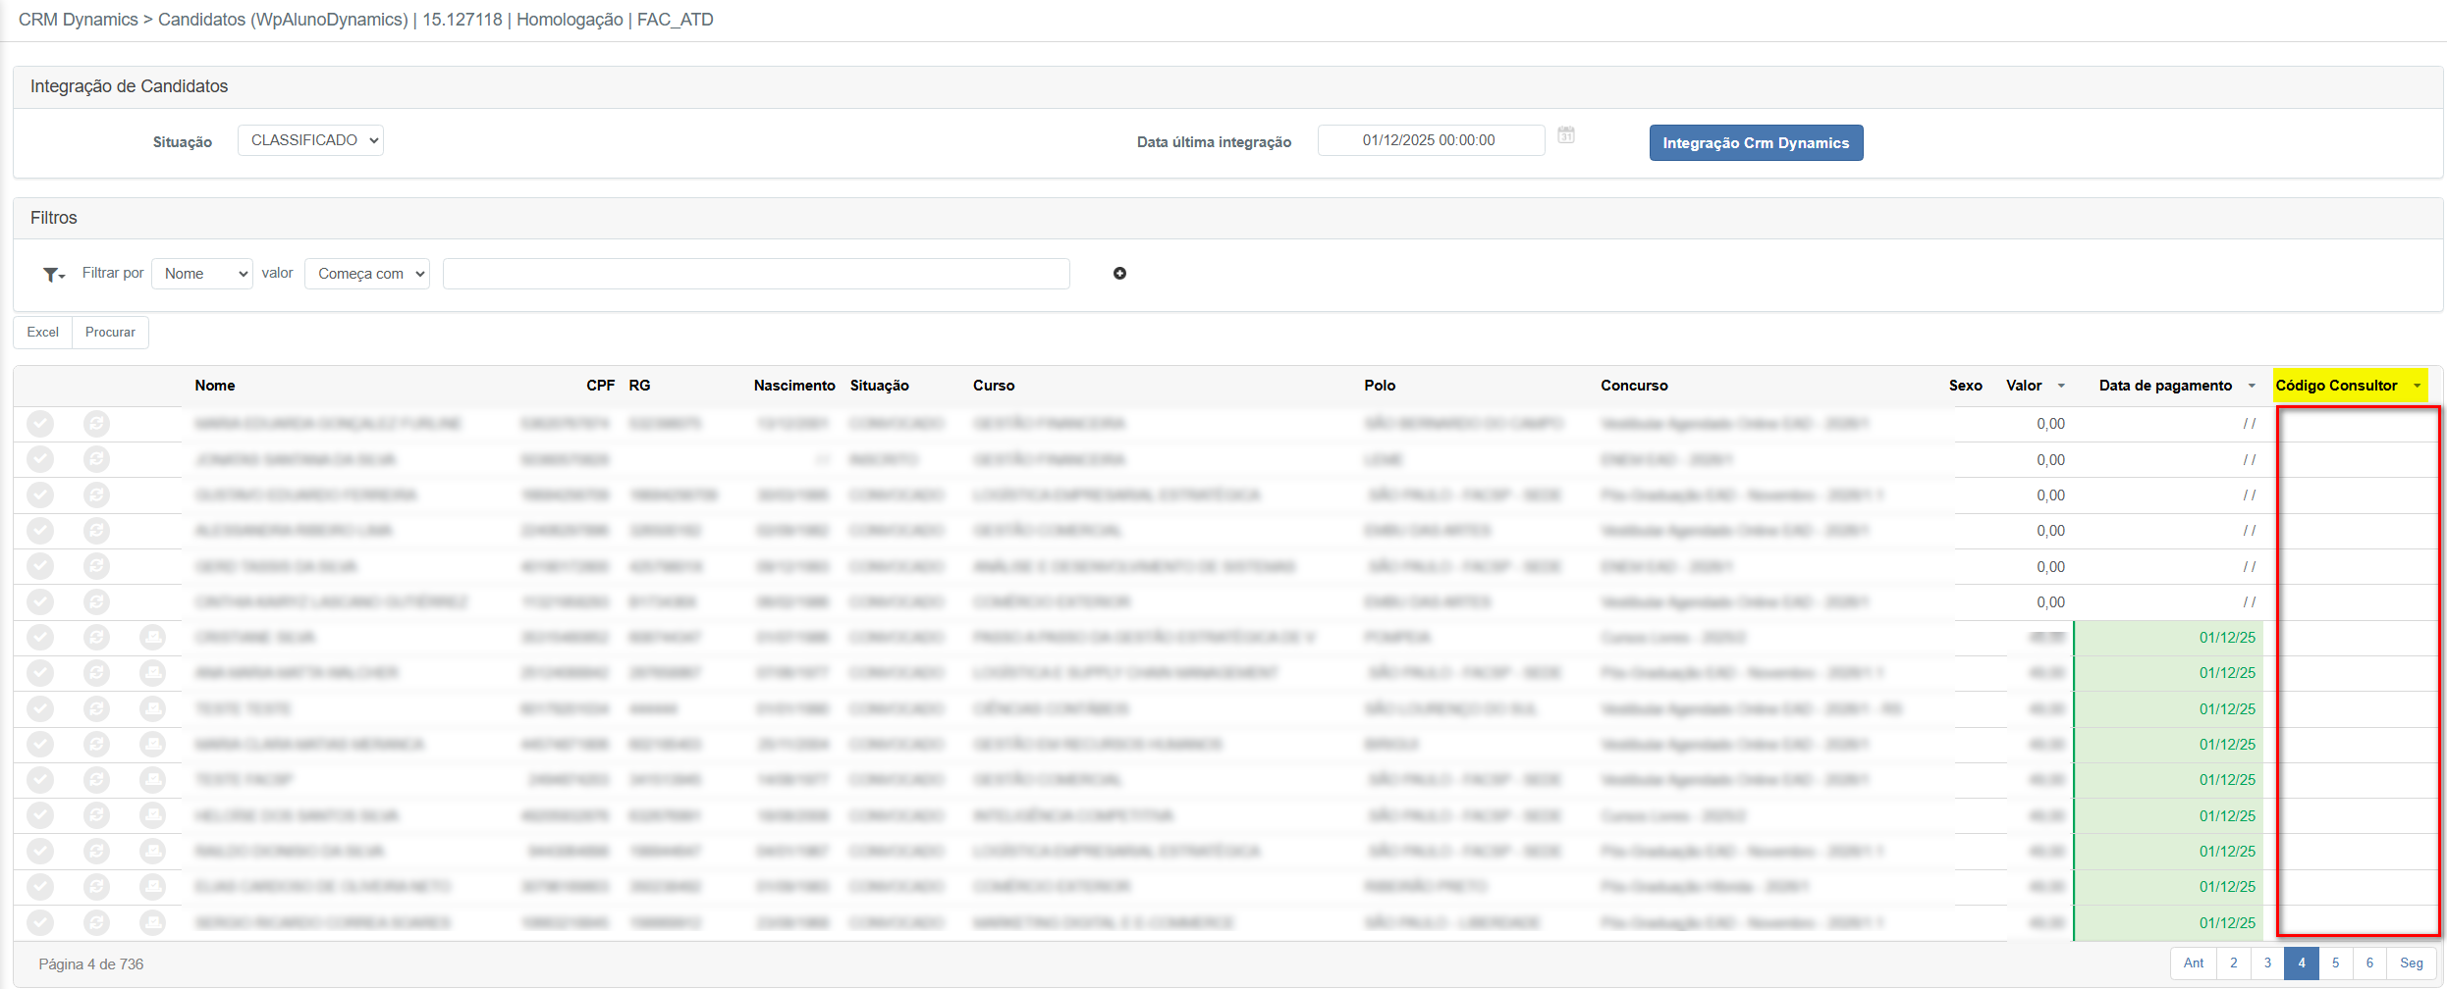The height and width of the screenshot is (989, 2447).
Task: Click the filter value text field
Action: point(756,274)
